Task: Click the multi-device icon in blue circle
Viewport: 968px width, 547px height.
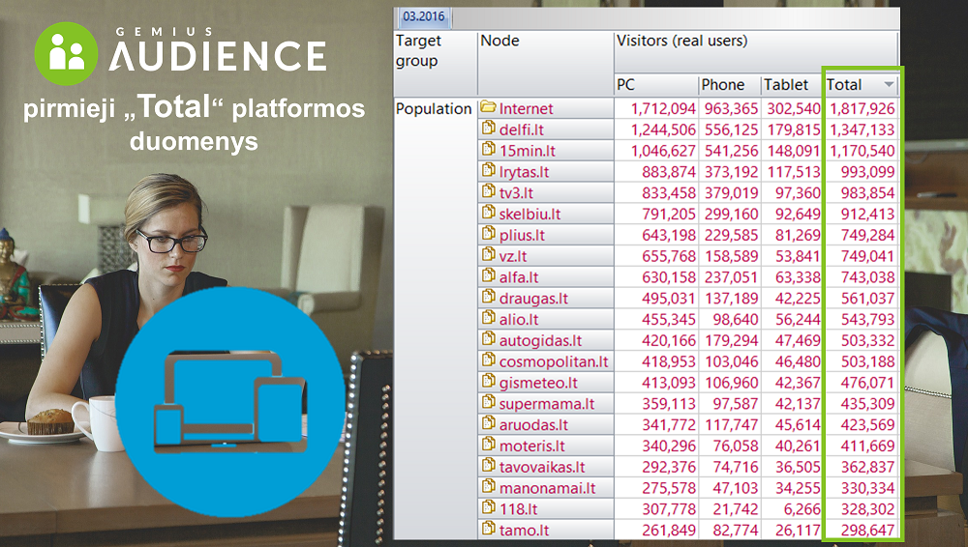Action: pos(229,402)
